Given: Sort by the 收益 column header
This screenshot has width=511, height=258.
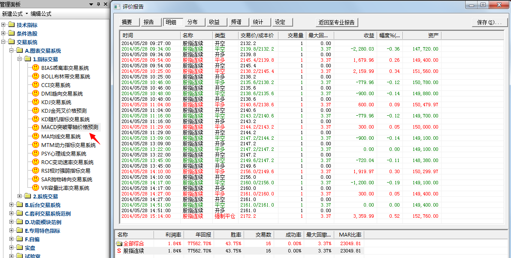Looking at the screenshot, I should click(x=369, y=35).
